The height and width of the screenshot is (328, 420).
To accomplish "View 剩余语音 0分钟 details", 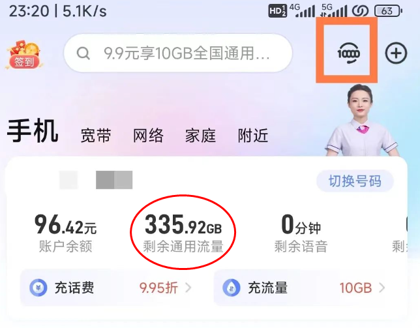I will click(x=301, y=233).
